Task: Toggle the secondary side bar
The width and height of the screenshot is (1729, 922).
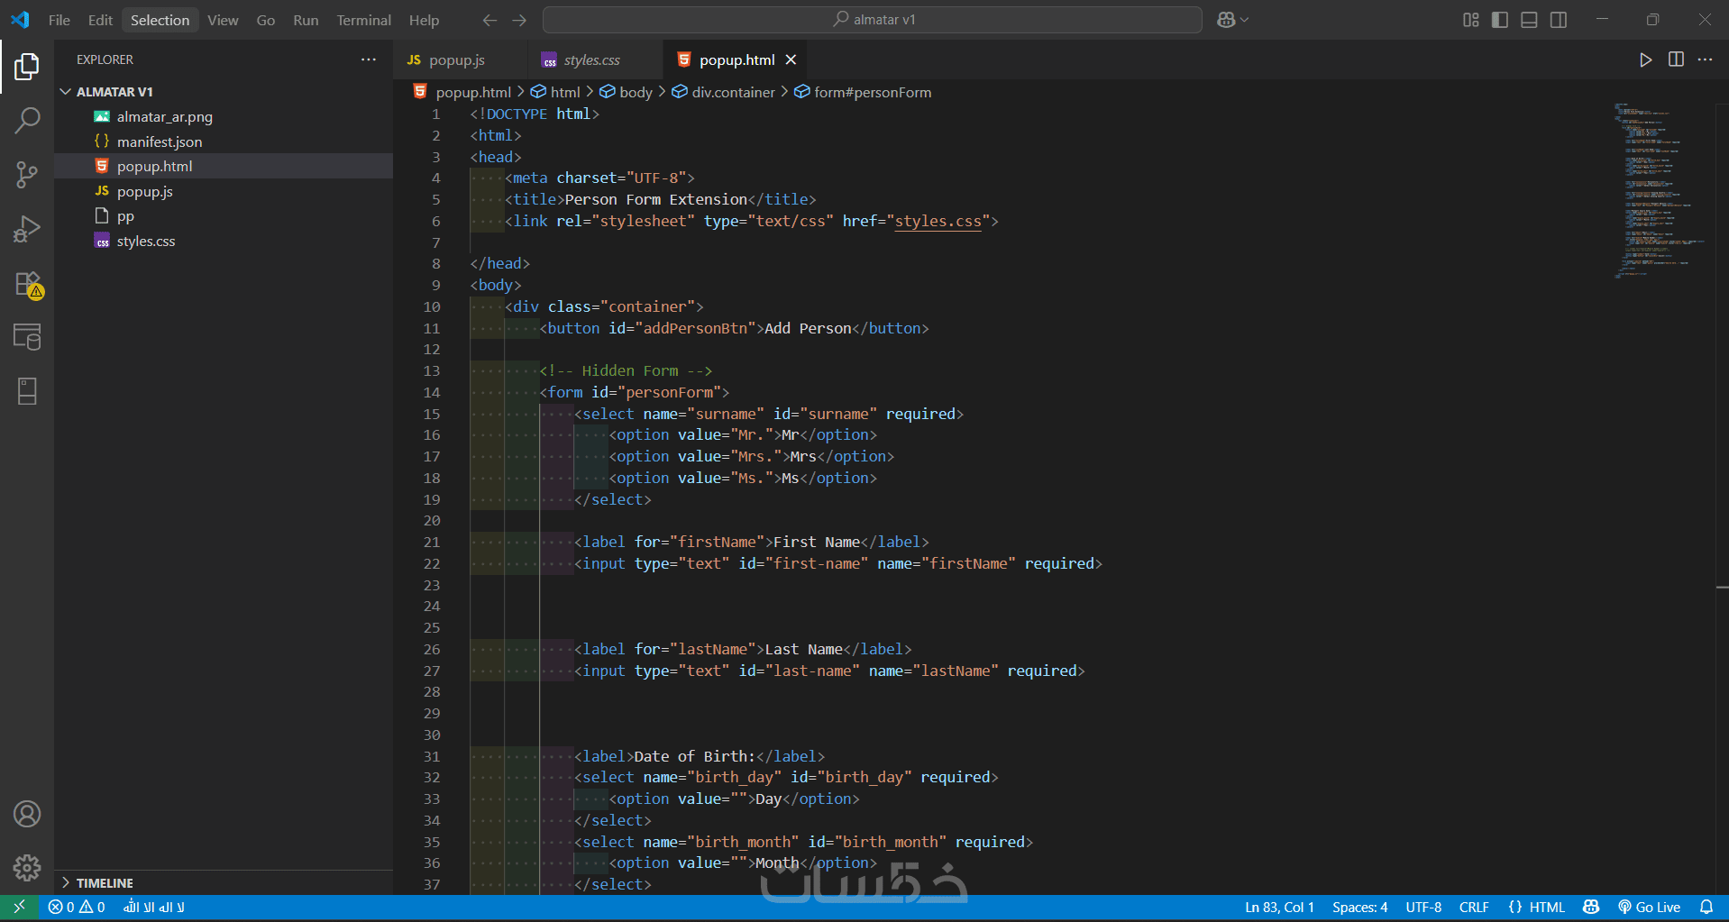Action: [x=1558, y=20]
